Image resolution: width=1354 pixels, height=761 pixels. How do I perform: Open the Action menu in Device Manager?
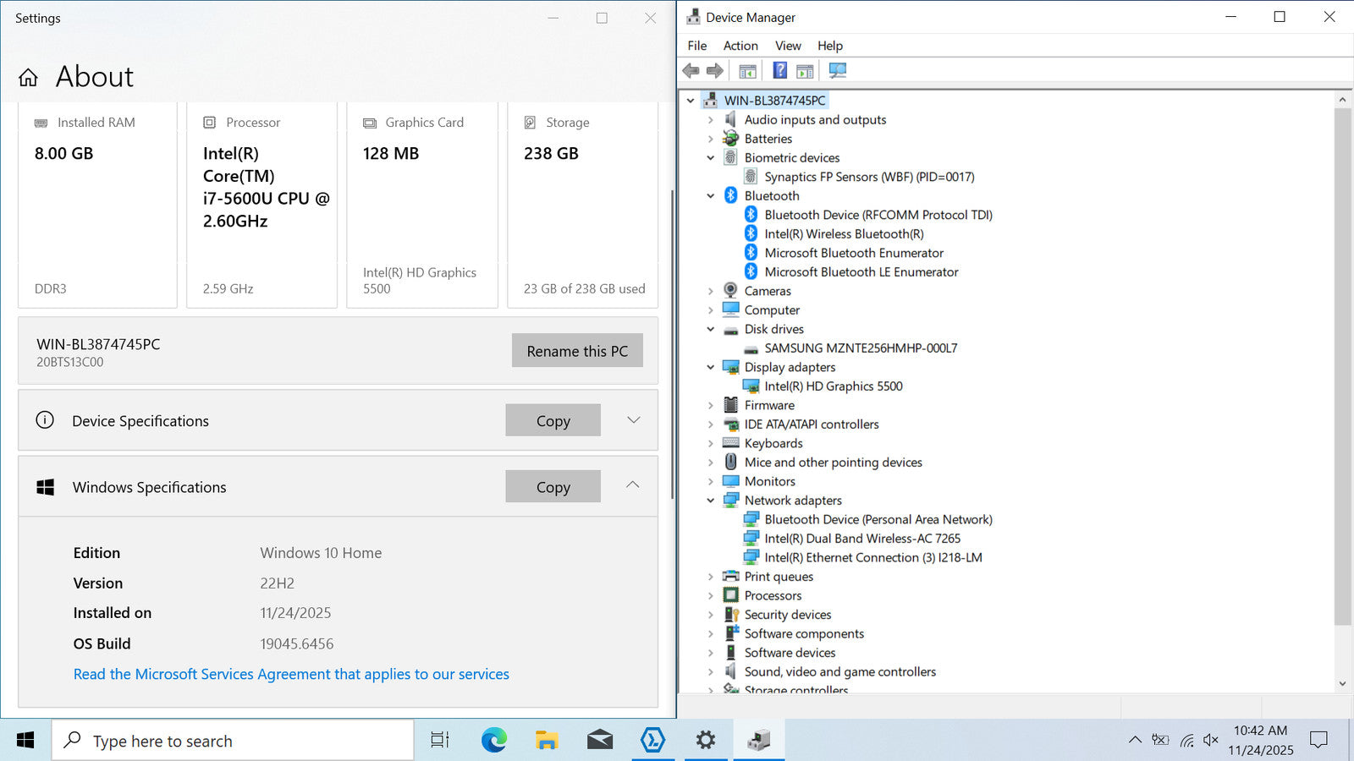point(740,46)
